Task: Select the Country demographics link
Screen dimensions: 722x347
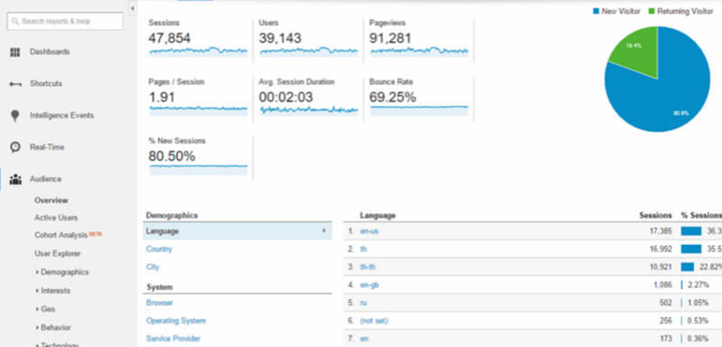Action: coord(158,249)
